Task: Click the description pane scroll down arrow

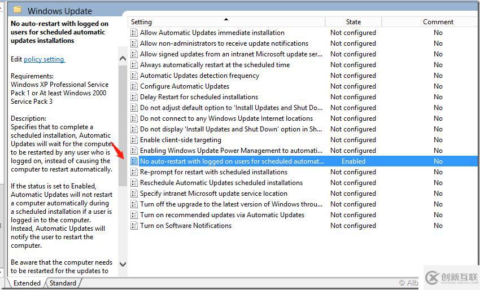Action: 123,264
